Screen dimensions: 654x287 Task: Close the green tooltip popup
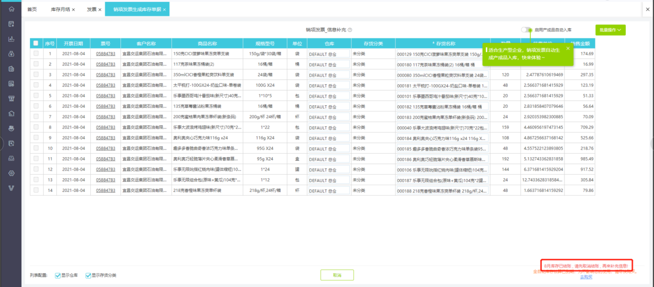(x=567, y=48)
